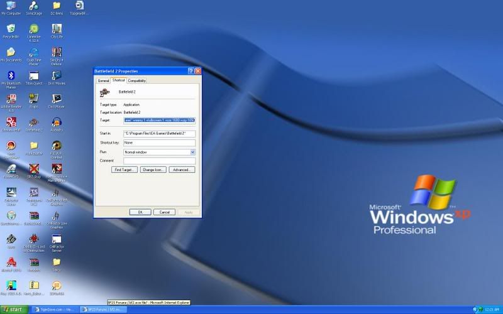Screen dimensions: 503x314
Task: Confirm the dialog with OK
Action: [x=140, y=212]
